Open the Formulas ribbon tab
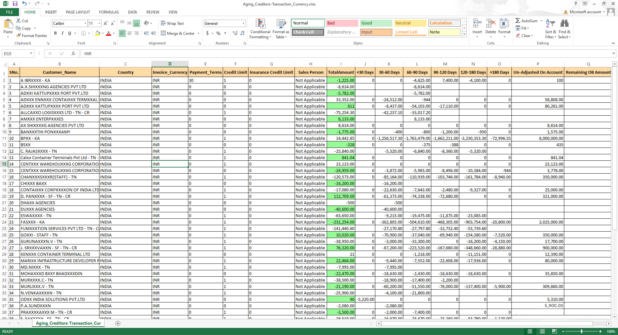618x335 pixels. coord(109,12)
